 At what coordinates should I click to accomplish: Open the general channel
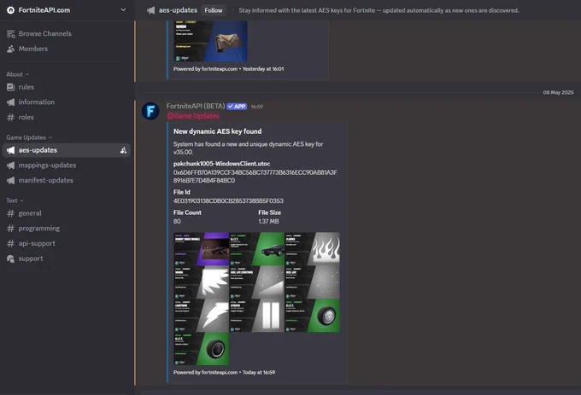click(x=30, y=213)
